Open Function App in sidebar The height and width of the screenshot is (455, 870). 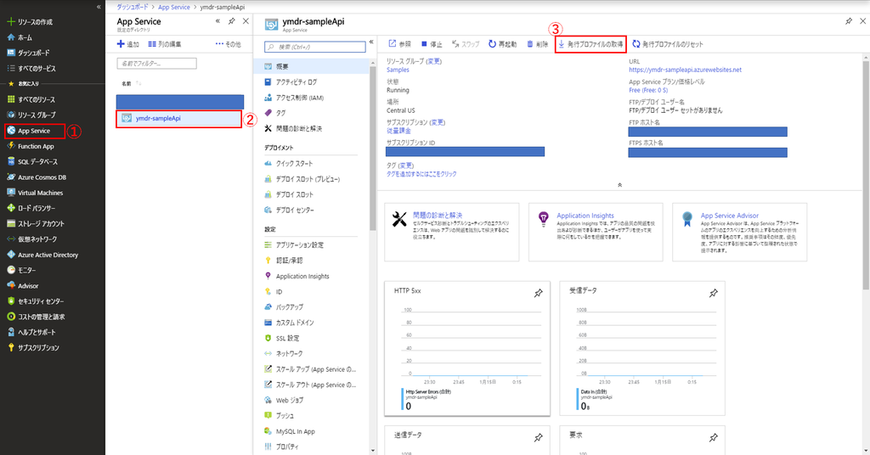pyautogui.click(x=36, y=146)
